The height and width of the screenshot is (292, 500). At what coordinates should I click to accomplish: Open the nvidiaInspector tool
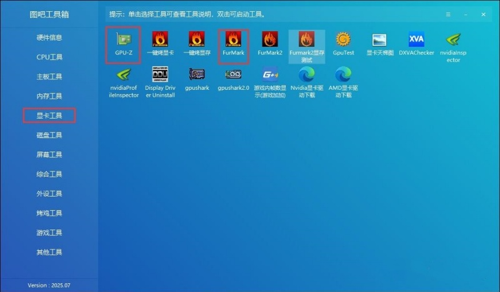point(453,47)
